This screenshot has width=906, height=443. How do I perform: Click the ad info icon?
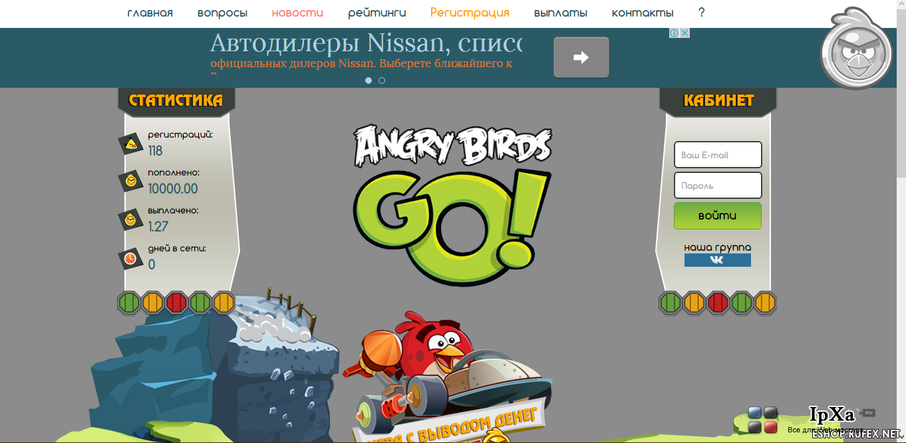coord(674,33)
